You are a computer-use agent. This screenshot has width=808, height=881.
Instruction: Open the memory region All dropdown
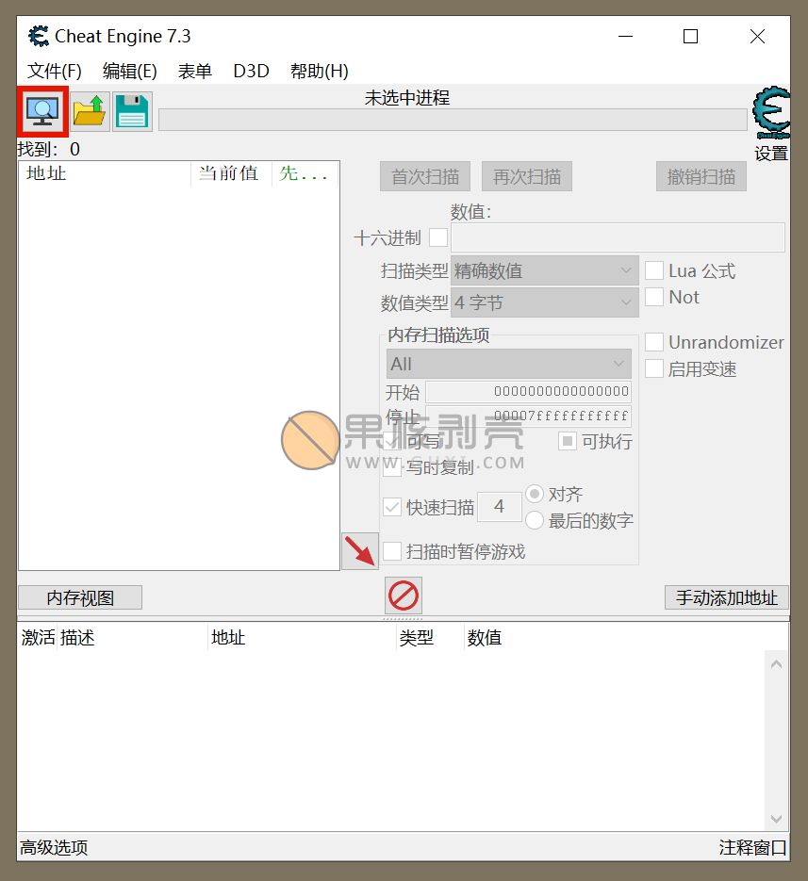click(x=509, y=364)
